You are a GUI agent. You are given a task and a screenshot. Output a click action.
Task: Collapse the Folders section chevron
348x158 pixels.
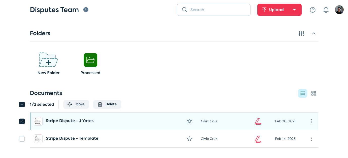[x=314, y=33]
